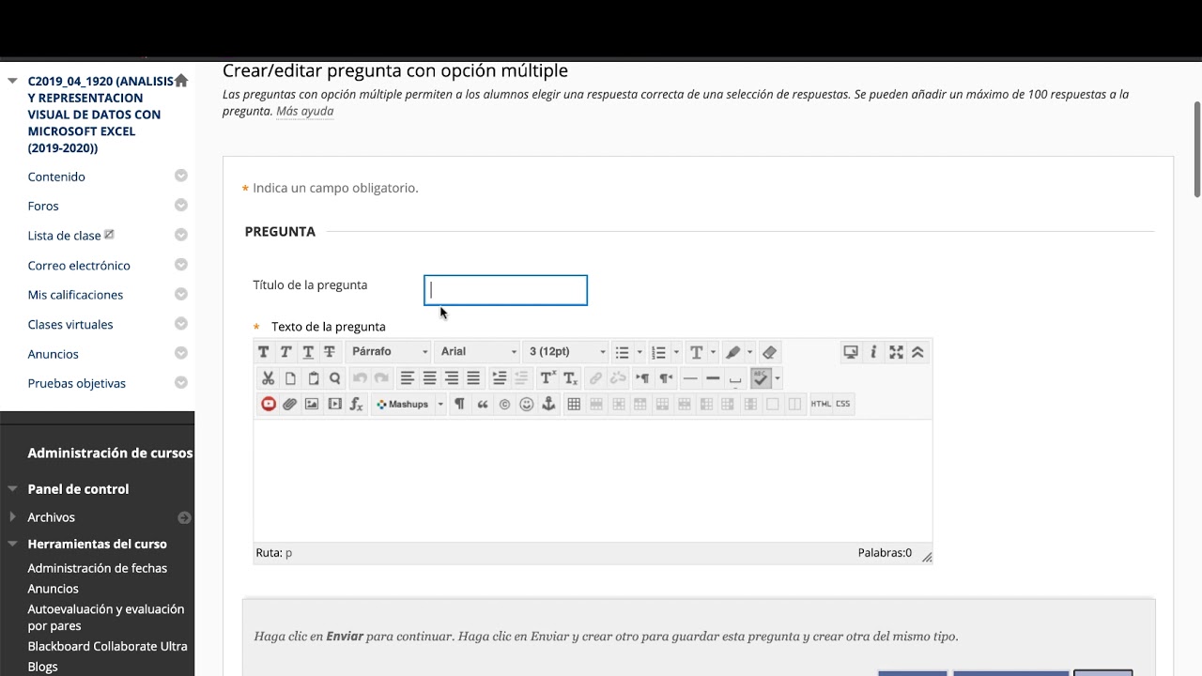Open the Mashups dropdown
Viewport: 1202px width, 676px height.
(x=408, y=404)
